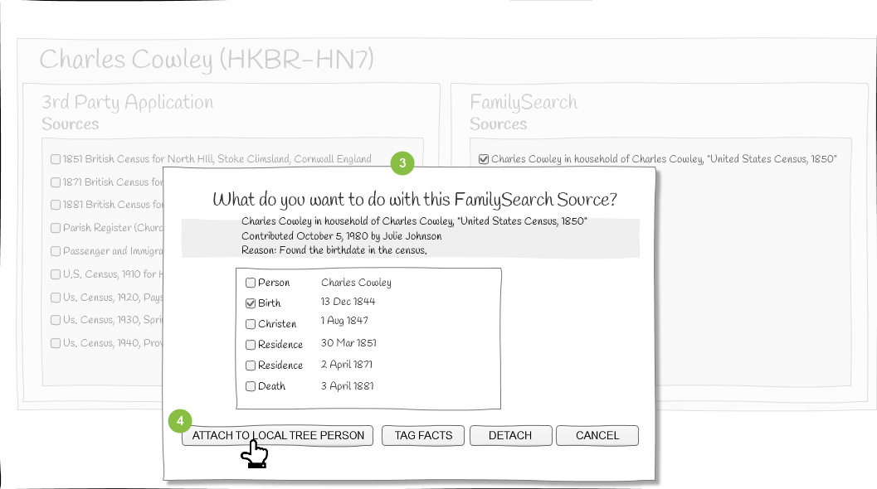Click the Charles Cowley (HKBR-HN7) page heading
Image resolution: width=877 pixels, height=489 pixels.
[x=207, y=60]
